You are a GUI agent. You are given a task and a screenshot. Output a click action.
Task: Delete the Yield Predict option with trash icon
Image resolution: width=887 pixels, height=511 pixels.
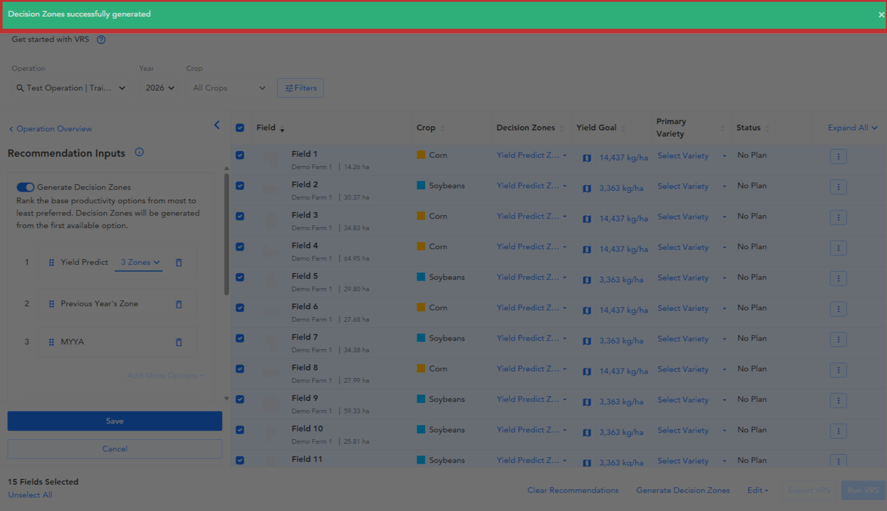[179, 263]
